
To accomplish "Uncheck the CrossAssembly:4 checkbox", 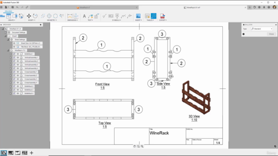I will point(14,83).
